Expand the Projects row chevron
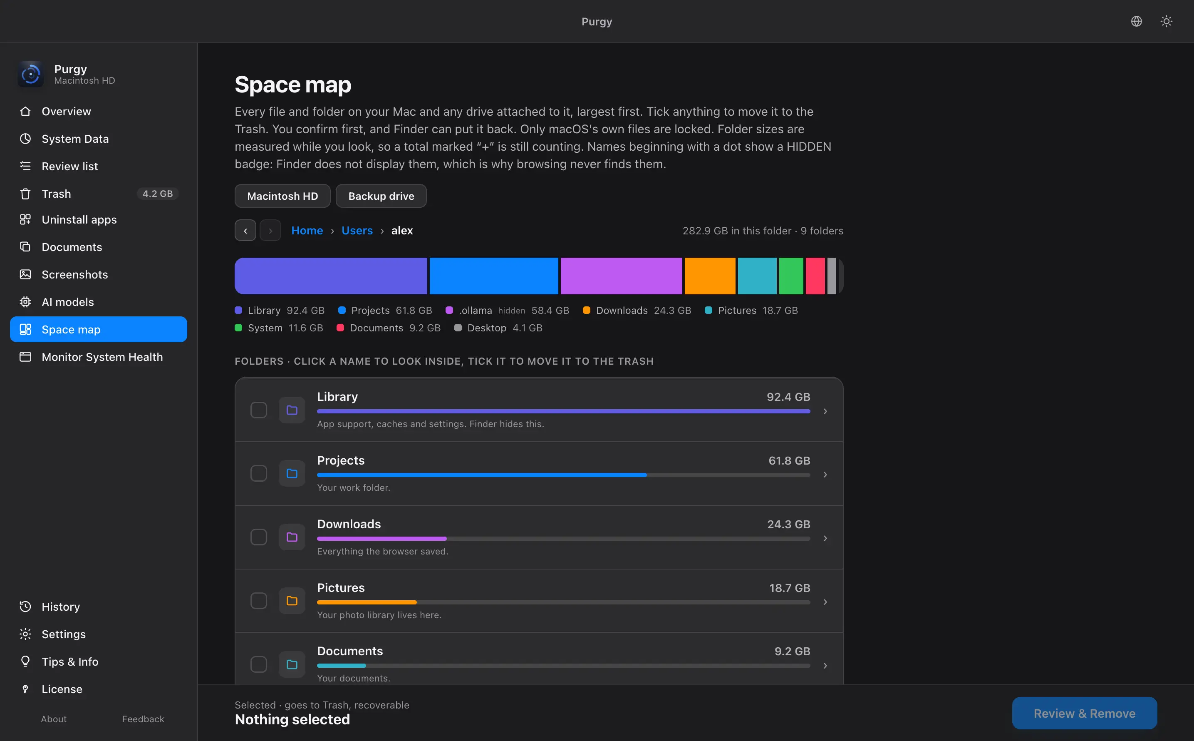 [825, 475]
